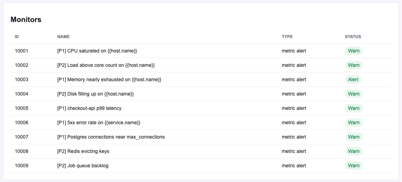Screen dimensions: 402x182
Task: Select monitor ID 10005
Action: pos(22,108)
